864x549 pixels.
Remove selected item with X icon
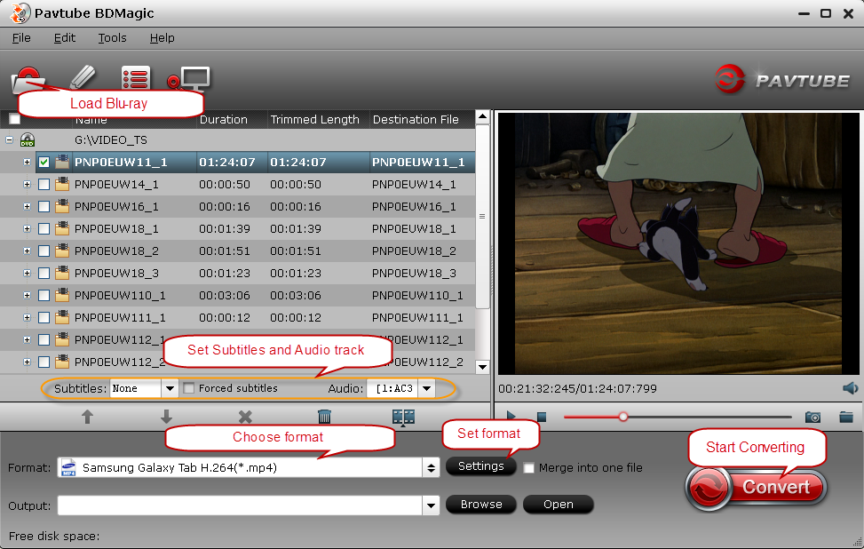point(245,417)
